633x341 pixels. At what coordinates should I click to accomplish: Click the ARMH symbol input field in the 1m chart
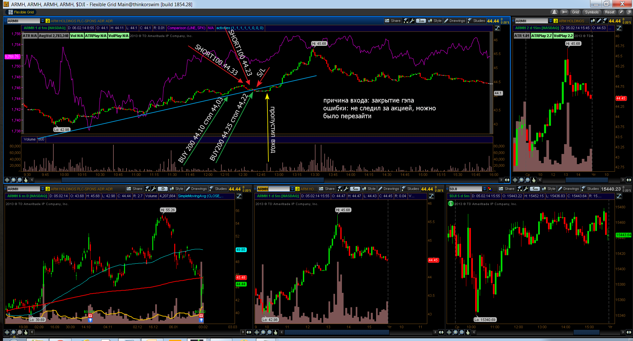(x=24, y=21)
